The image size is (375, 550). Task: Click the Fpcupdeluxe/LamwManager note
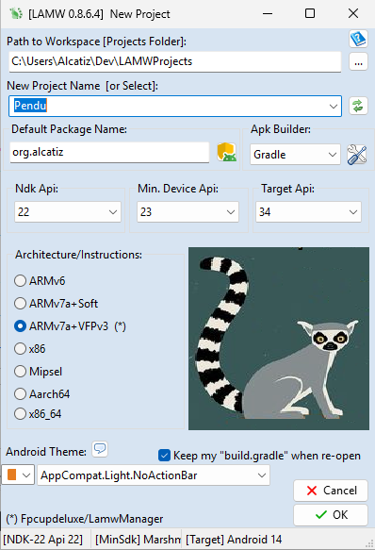pyautogui.click(x=85, y=519)
